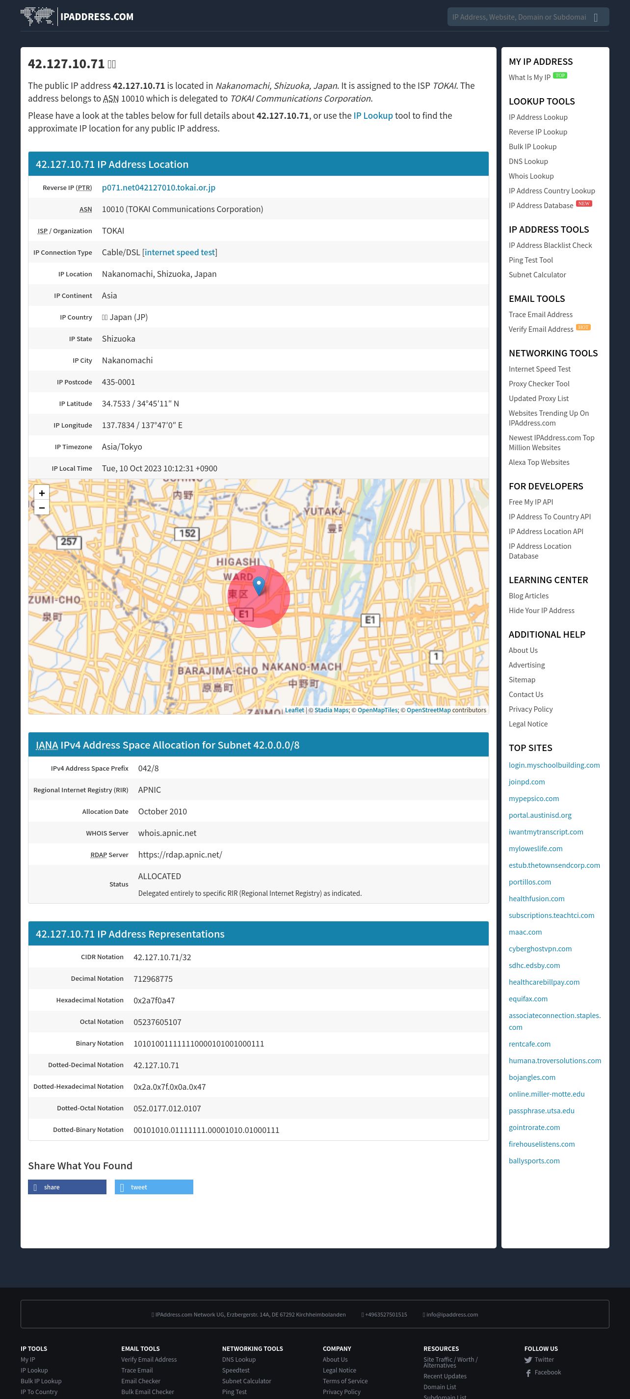Open Contact Us in sidebar

[526, 694]
